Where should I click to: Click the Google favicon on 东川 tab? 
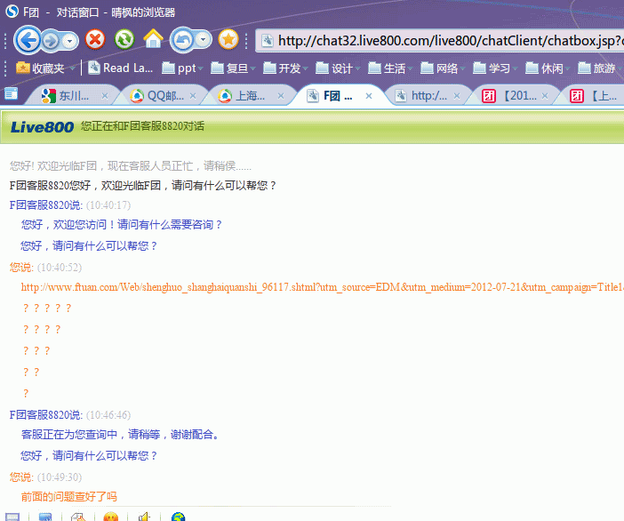(x=49, y=96)
